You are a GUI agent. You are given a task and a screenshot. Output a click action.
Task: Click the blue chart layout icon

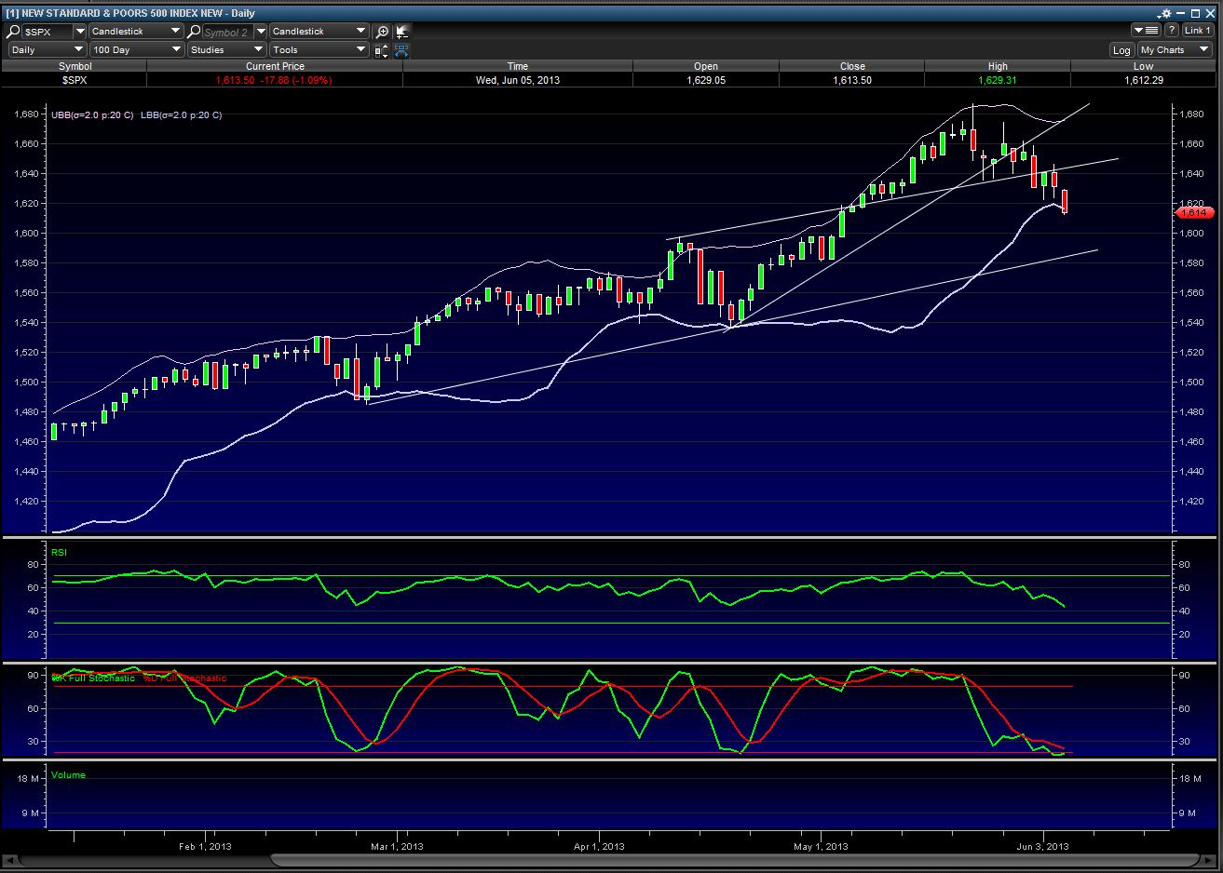click(x=402, y=50)
